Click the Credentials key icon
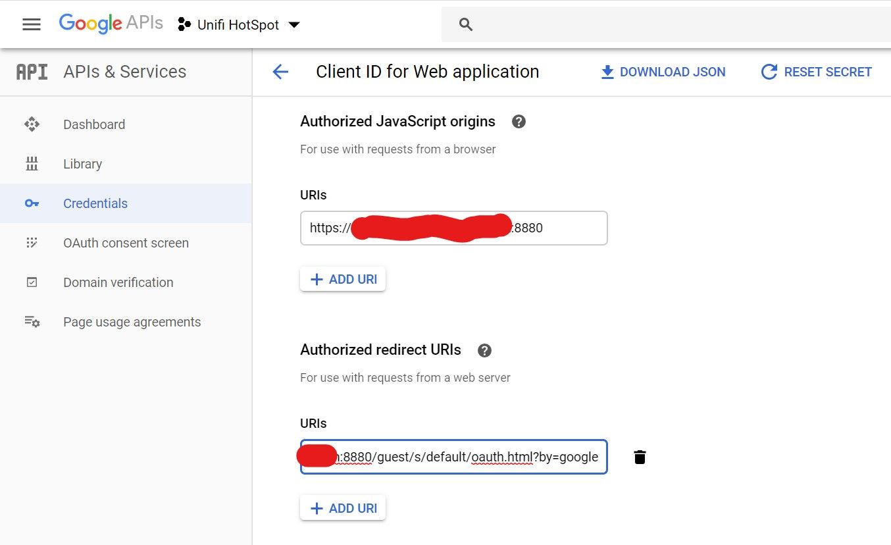The width and height of the screenshot is (891, 545). pos(32,203)
